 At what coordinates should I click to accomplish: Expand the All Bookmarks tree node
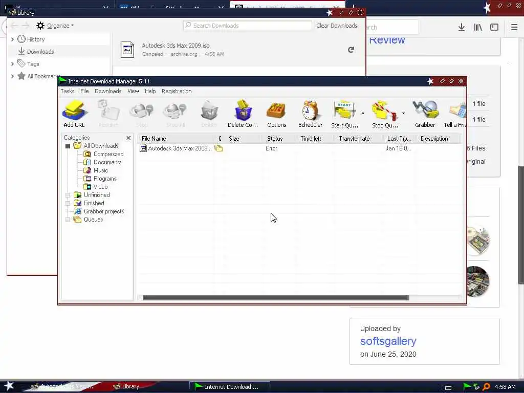(12, 76)
